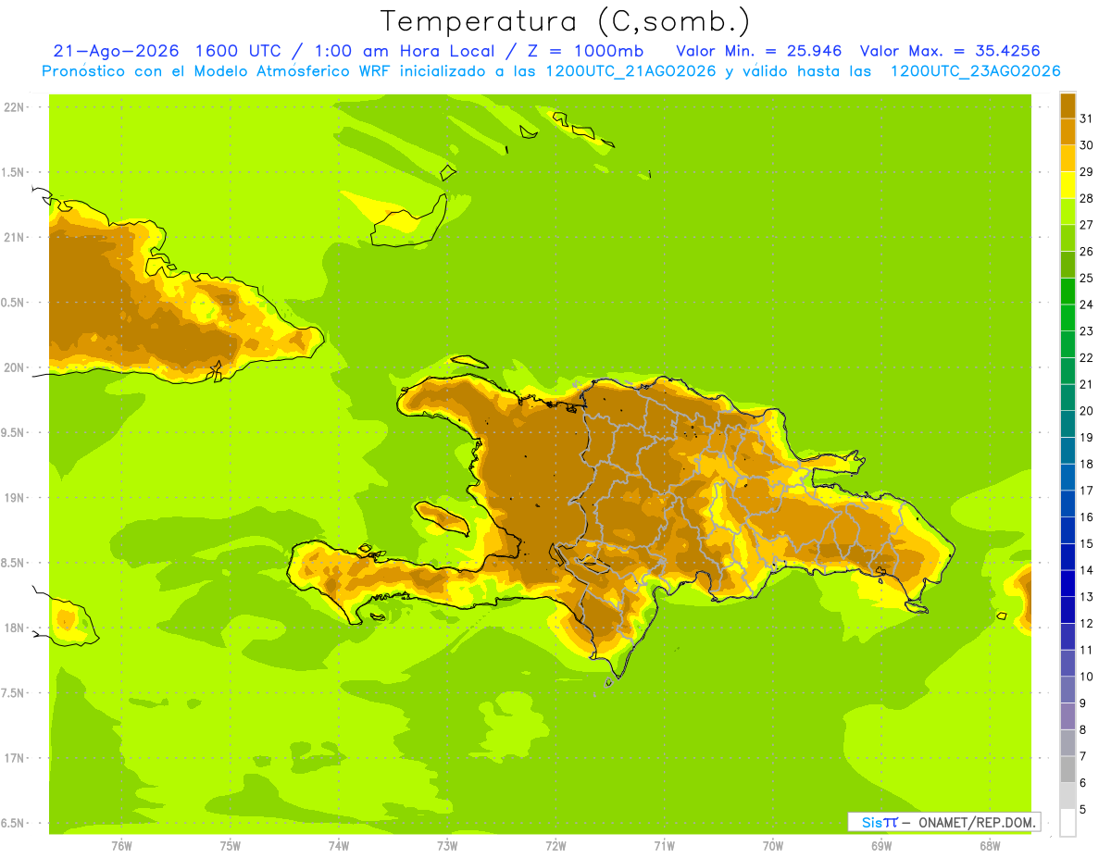Click the blue color bar segment between 15 and 16

click(1067, 530)
